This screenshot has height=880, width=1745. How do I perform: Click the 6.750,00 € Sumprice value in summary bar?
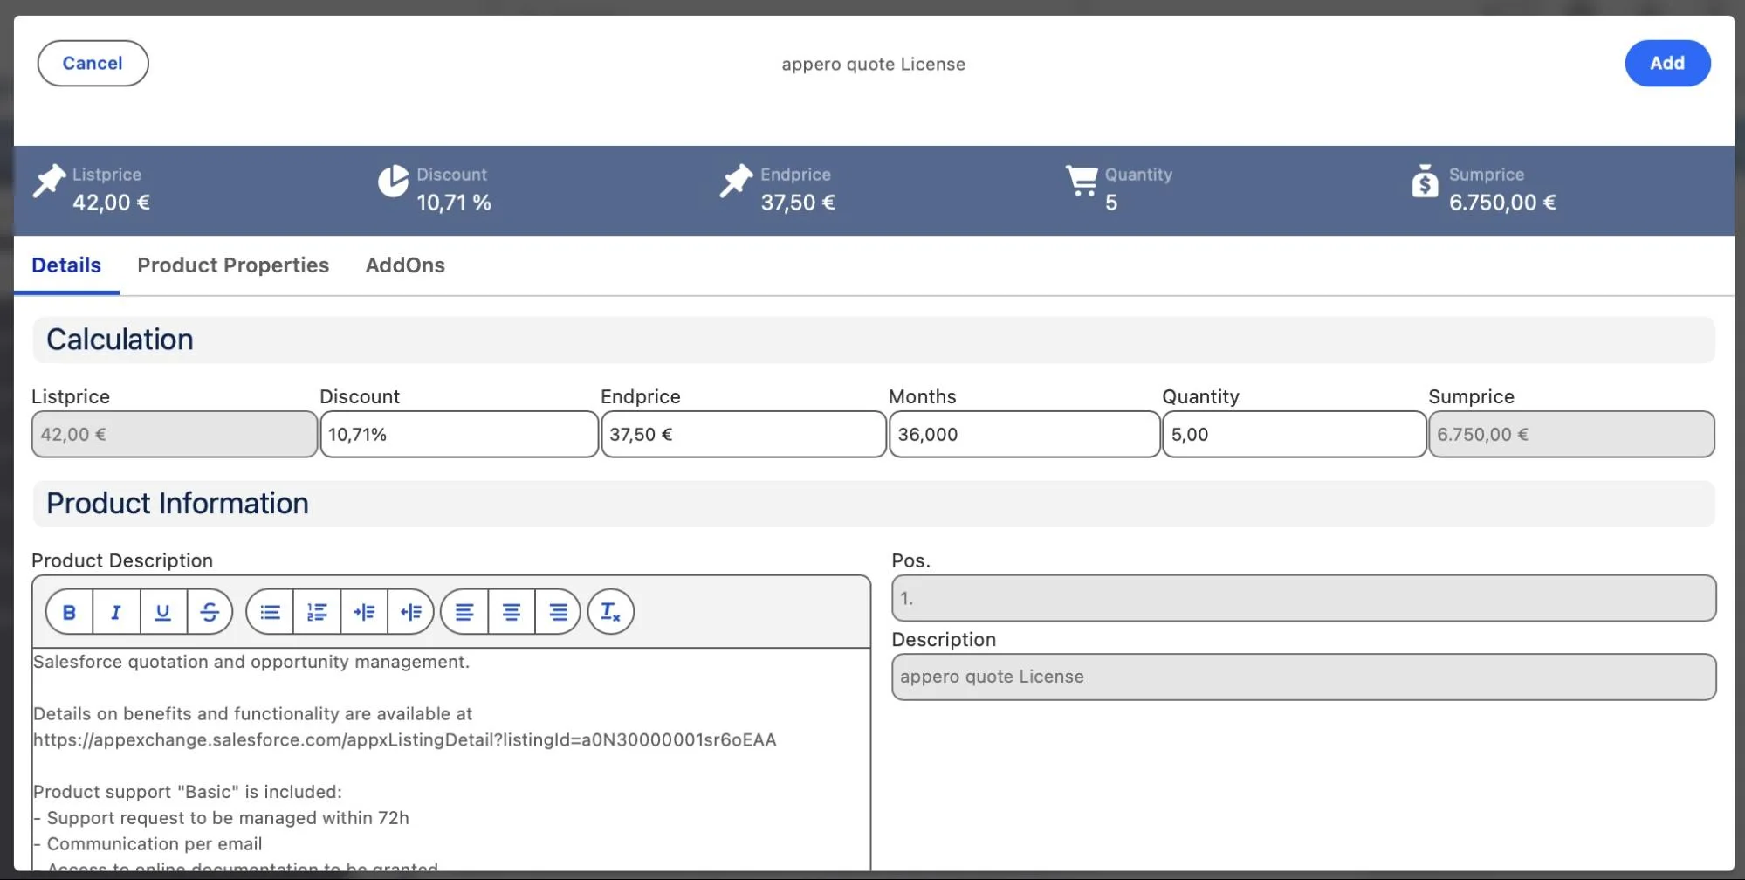pos(1502,203)
